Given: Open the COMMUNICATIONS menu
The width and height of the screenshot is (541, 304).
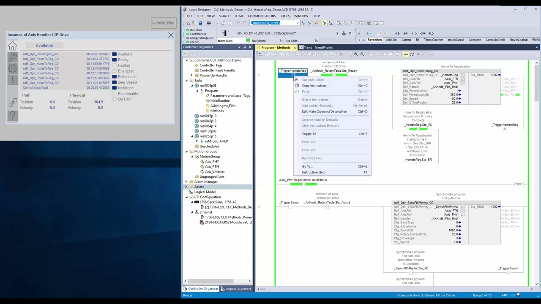Looking at the screenshot, I should (x=262, y=16).
